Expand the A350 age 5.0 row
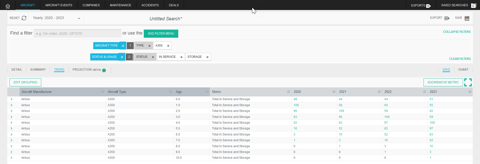Image resolution: width=480 pixels, height=164 pixels. coord(11,128)
